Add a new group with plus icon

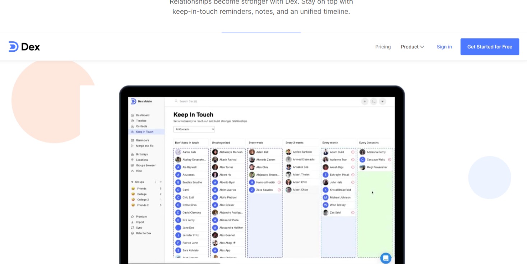click(161, 182)
